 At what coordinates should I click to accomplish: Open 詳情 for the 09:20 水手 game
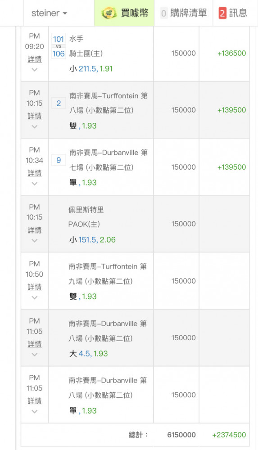coord(35,59)
